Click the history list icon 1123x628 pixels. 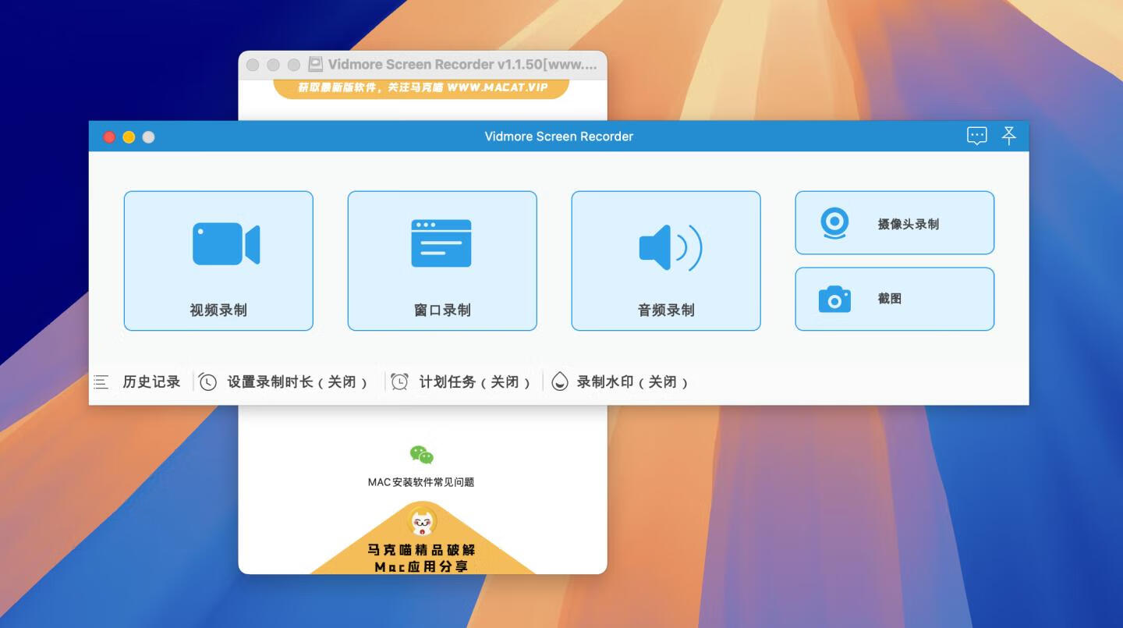click(x=101, y=382)
